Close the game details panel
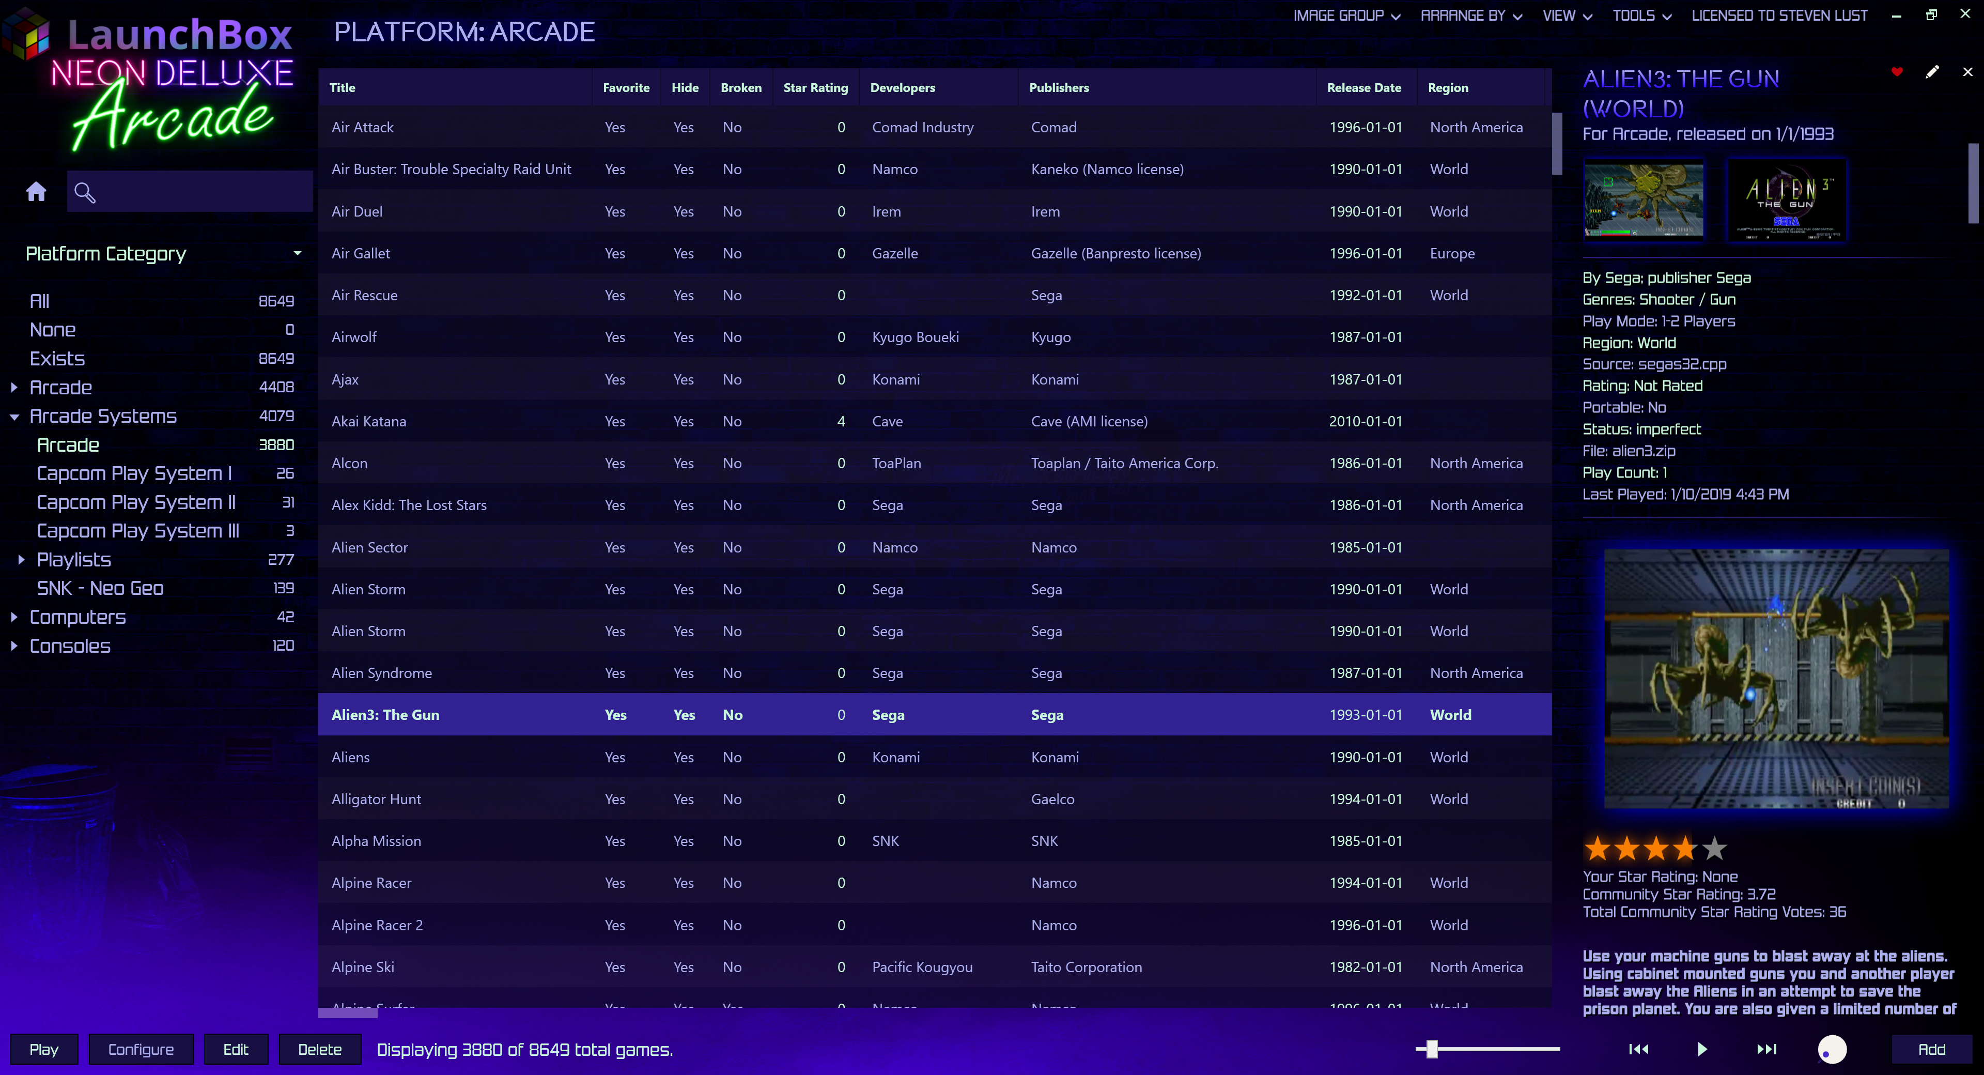 pyautogui.click(x=1968, y=72)
